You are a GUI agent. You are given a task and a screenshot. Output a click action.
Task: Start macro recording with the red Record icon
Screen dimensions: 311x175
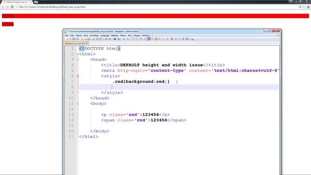[x=172, y=39]
